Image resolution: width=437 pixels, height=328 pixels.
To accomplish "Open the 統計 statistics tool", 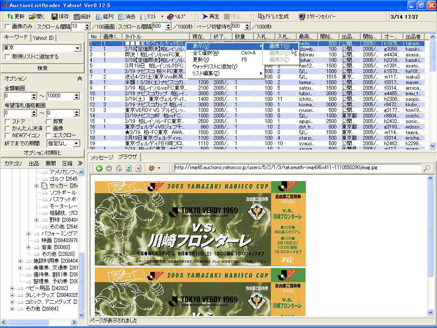I will pyautogui.click(x=82, y=17).
